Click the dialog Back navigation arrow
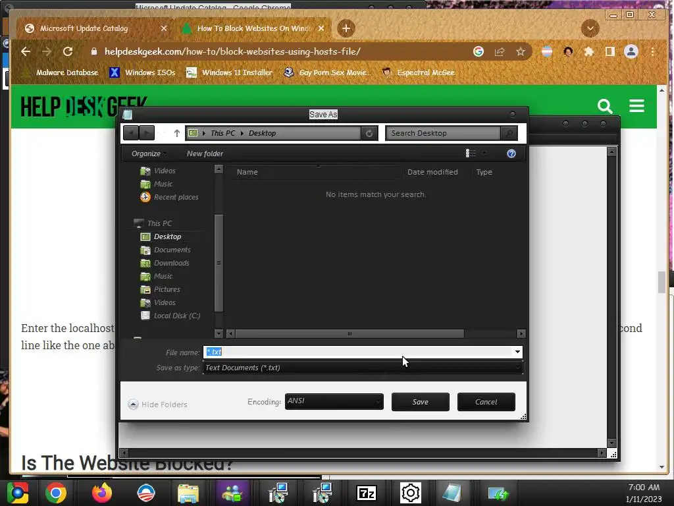This screenshot has height=506, width=674. click(131, 133)
